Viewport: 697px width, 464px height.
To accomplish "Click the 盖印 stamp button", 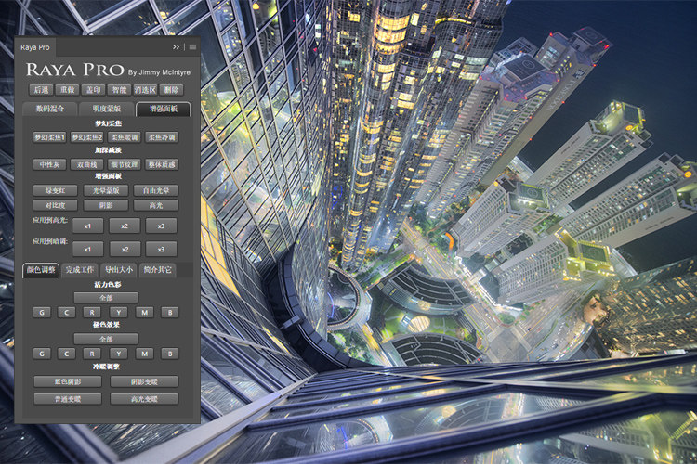I will point(93,90).
